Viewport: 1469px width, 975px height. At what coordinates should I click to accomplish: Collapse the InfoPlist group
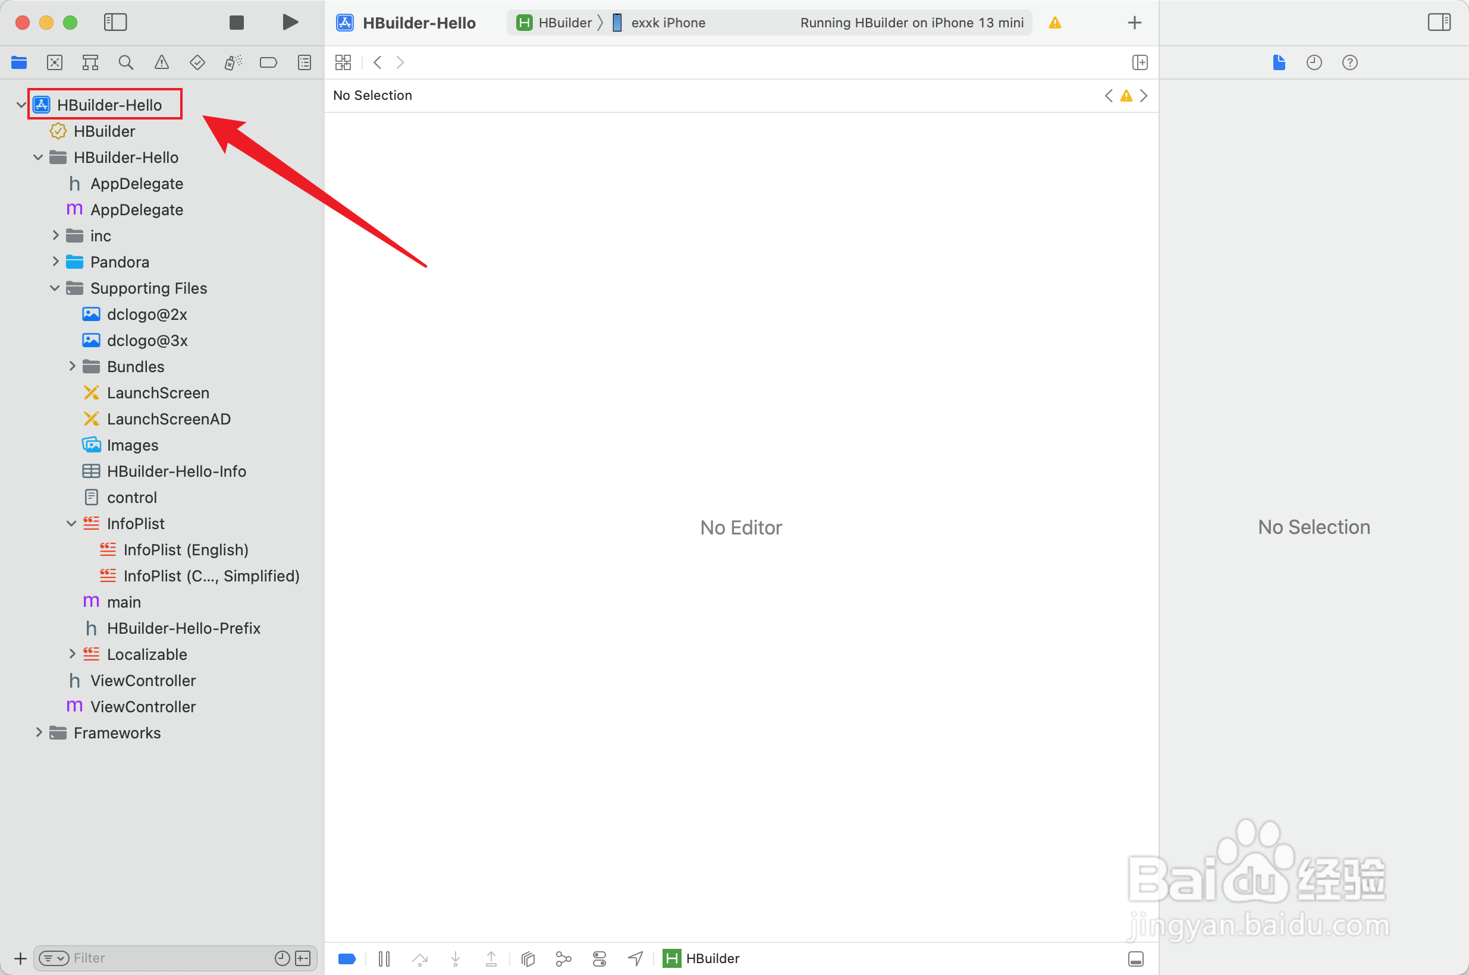click(x=71, y=524)
